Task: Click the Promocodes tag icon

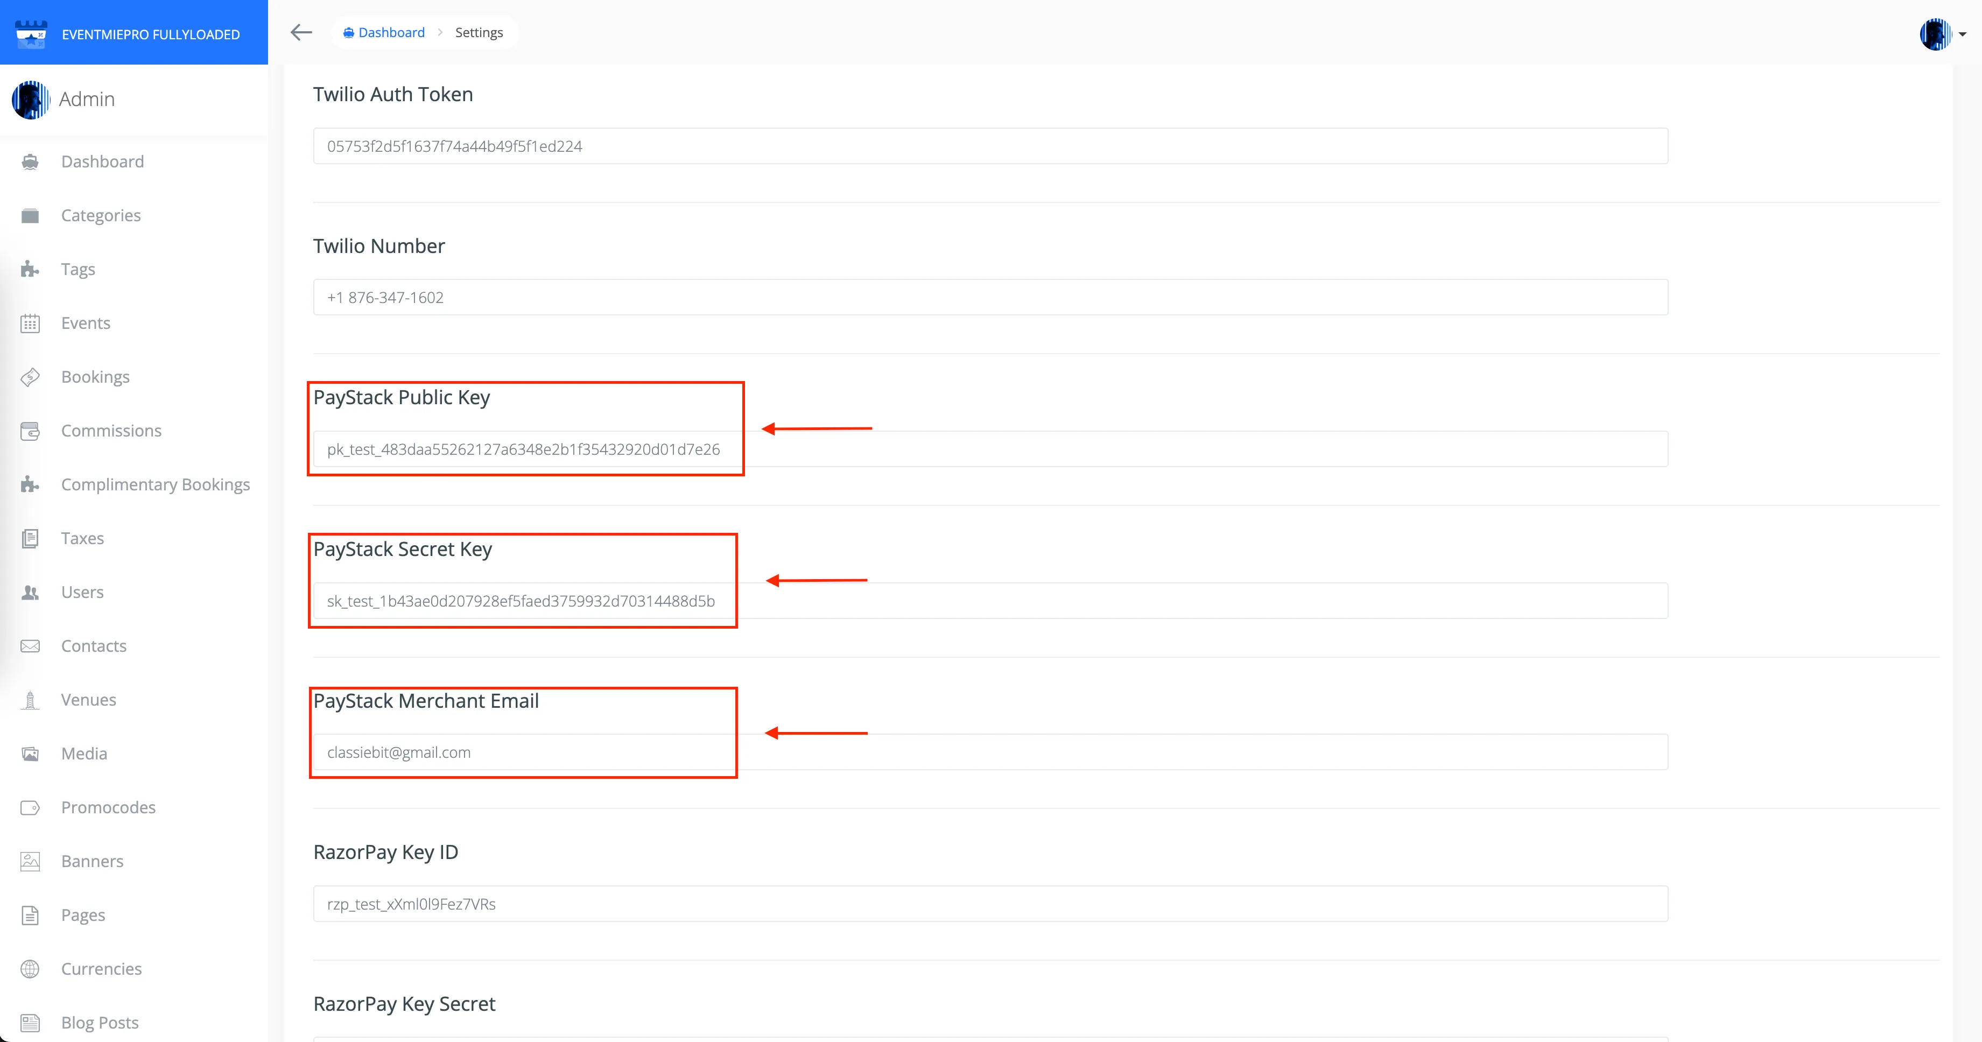Action: click(x=30, y=808)
